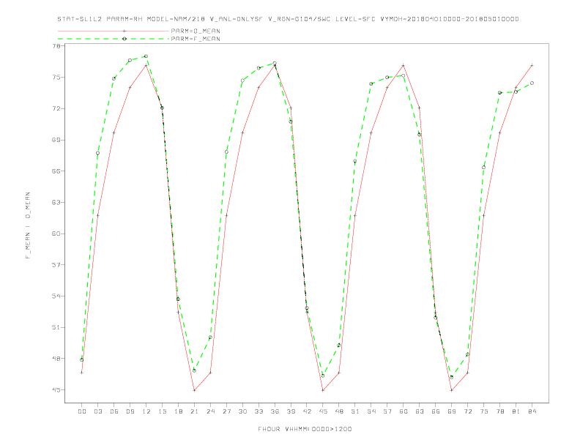The width and height of the screenshot is (580, 448).
Task: Click the O_MEAN plus marker at hour 21
Action: tap(194, 390)
